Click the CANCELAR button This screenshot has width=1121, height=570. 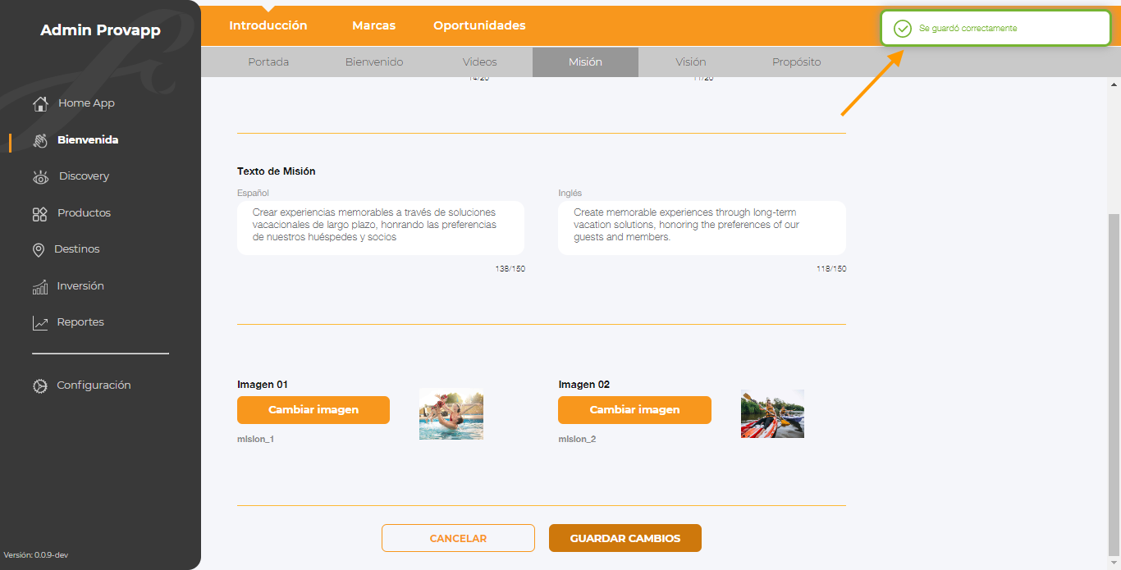tap(458, 538)
